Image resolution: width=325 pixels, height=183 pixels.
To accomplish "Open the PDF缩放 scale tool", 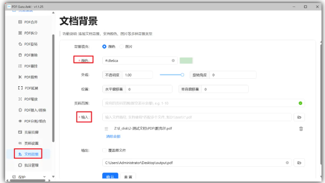I will coord(28,99).
